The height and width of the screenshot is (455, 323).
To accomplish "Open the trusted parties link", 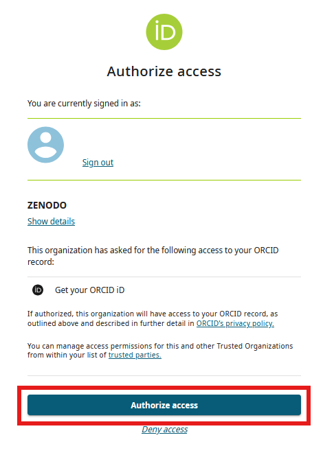I will coord(135,355).
